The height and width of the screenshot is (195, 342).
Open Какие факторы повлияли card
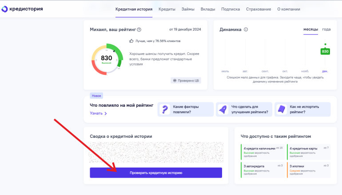click(x=185, y=109)
